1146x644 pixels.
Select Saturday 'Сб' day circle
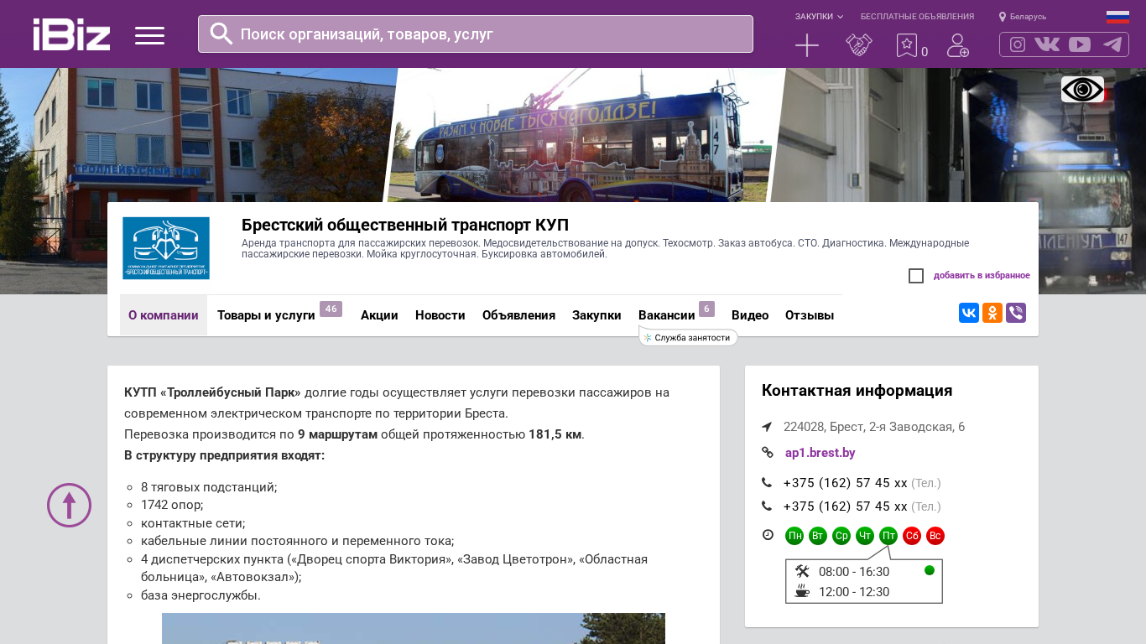912,536
